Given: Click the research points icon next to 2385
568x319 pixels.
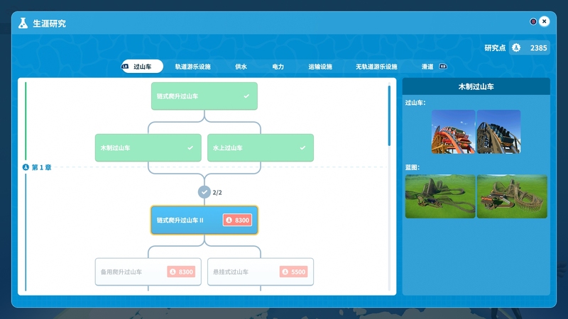Looking at the screenshot, I should 516,48.
